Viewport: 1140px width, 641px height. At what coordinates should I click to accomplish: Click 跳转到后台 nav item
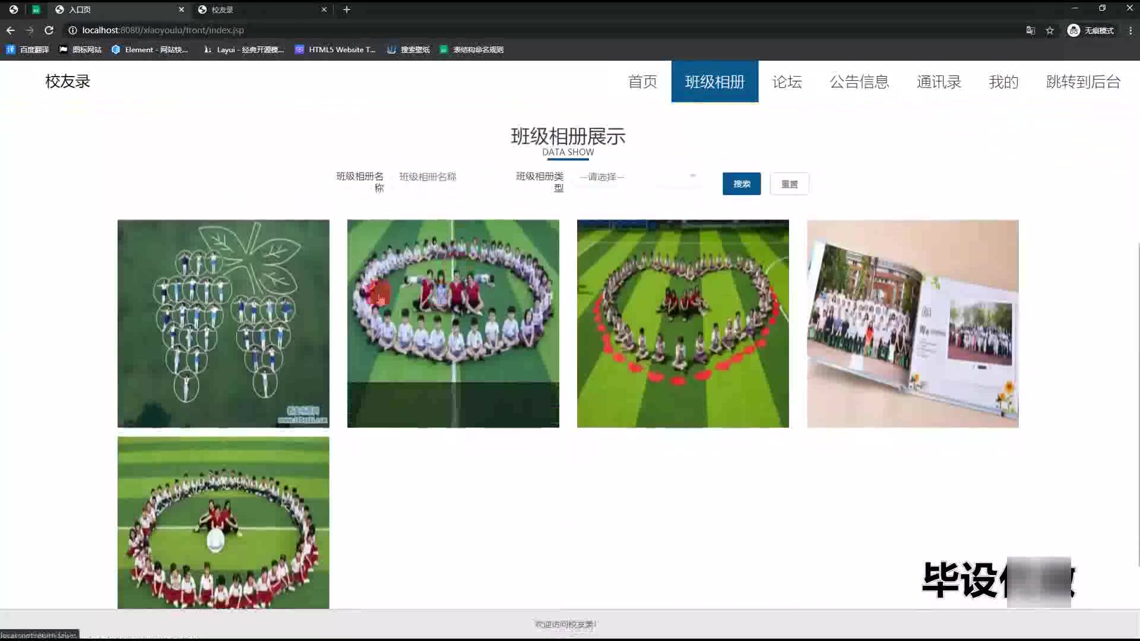pos(1083,82)
